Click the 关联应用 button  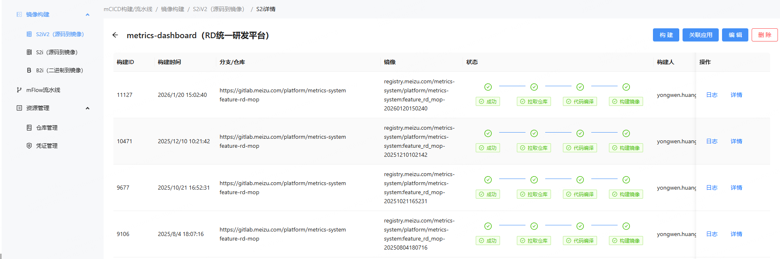(700, 35)
